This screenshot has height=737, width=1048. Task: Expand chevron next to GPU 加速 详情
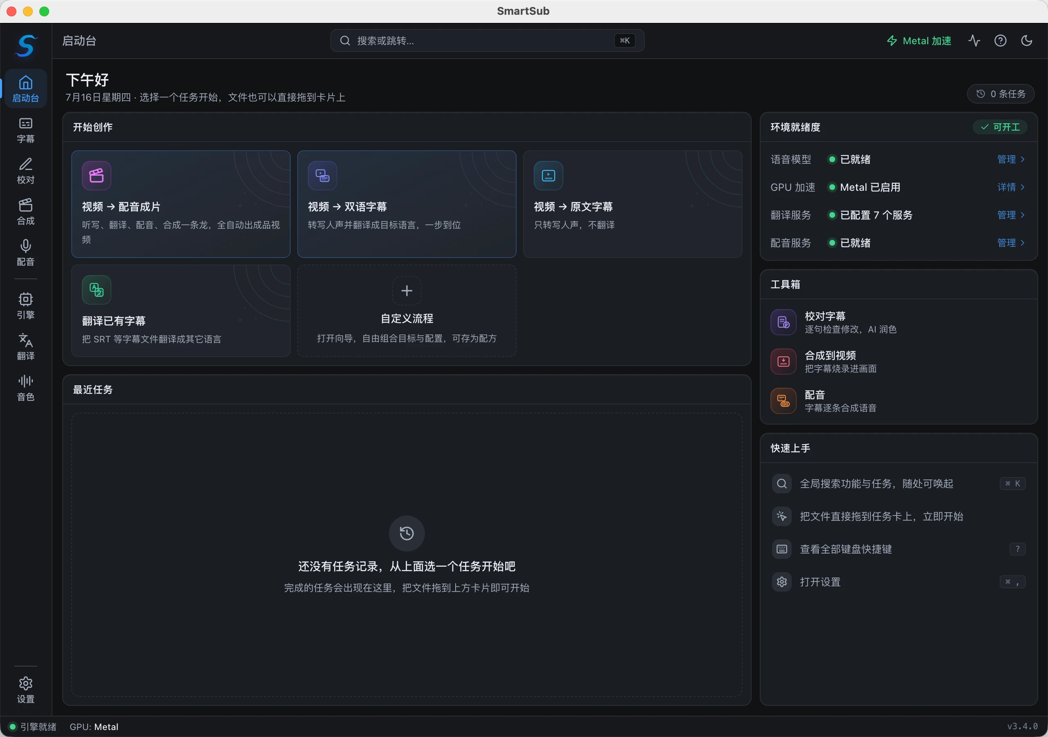pos(1023,187)
